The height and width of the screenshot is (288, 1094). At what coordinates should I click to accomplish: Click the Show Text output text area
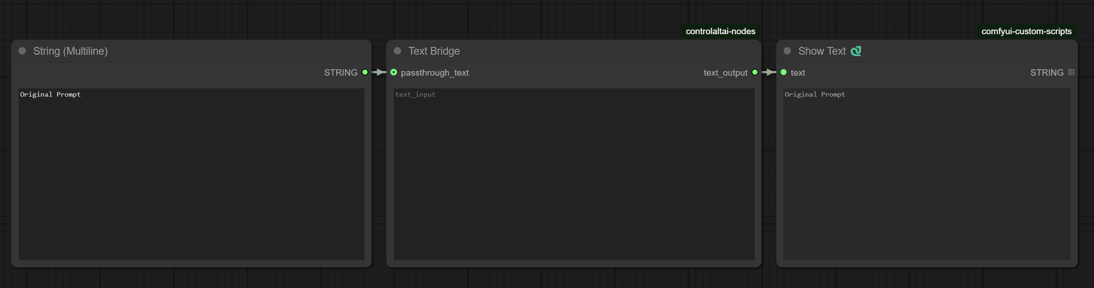coord(927,174)
